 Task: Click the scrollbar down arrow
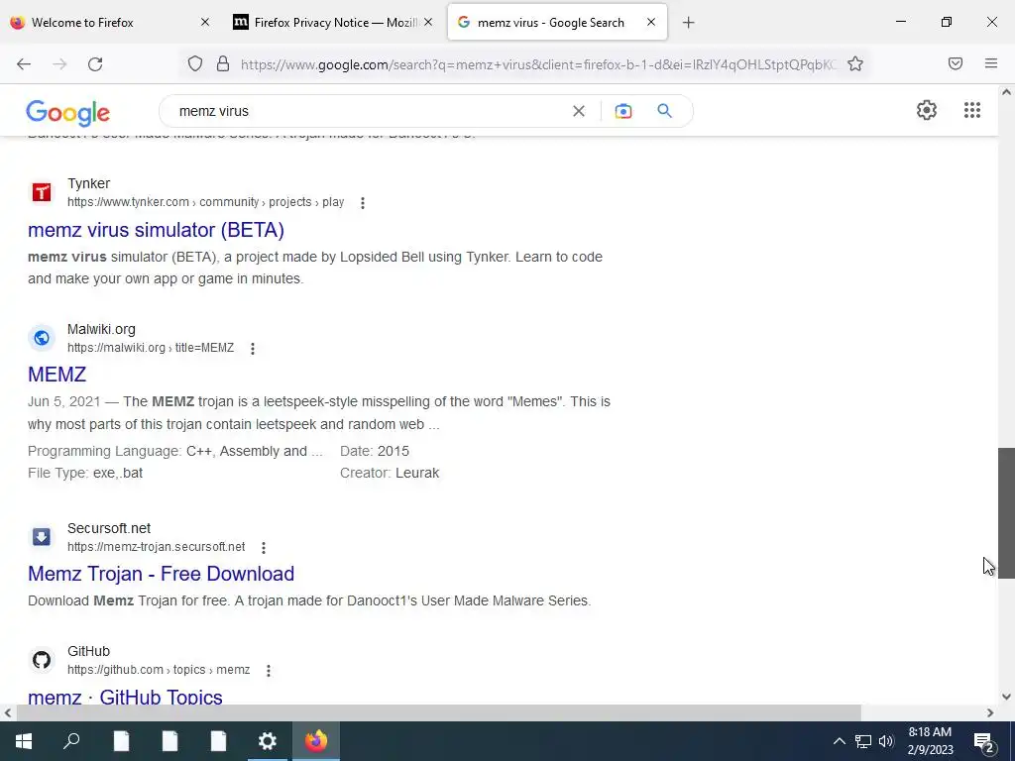1006,697
